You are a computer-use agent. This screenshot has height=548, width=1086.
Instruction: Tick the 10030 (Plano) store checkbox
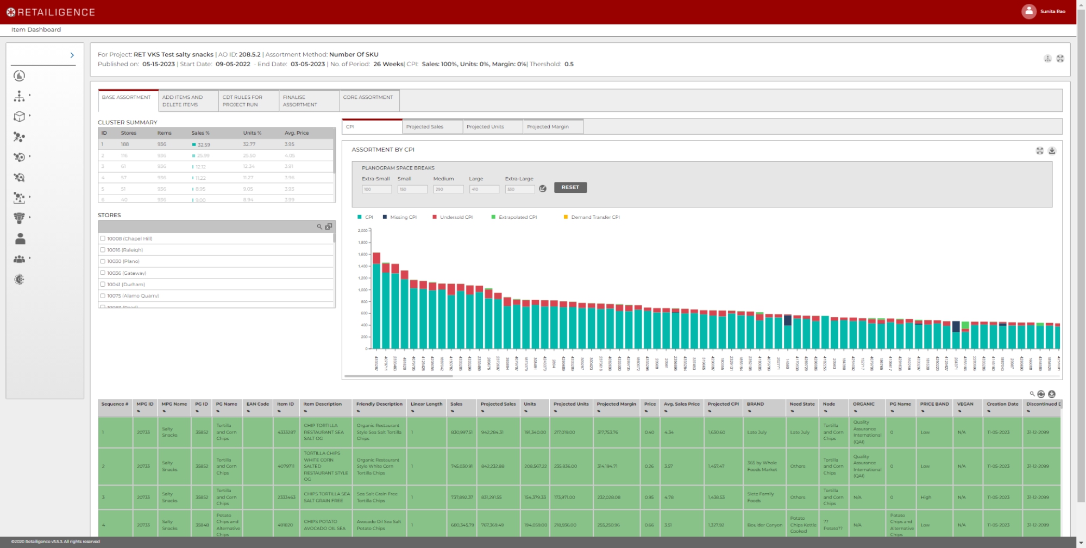point(103,261)
